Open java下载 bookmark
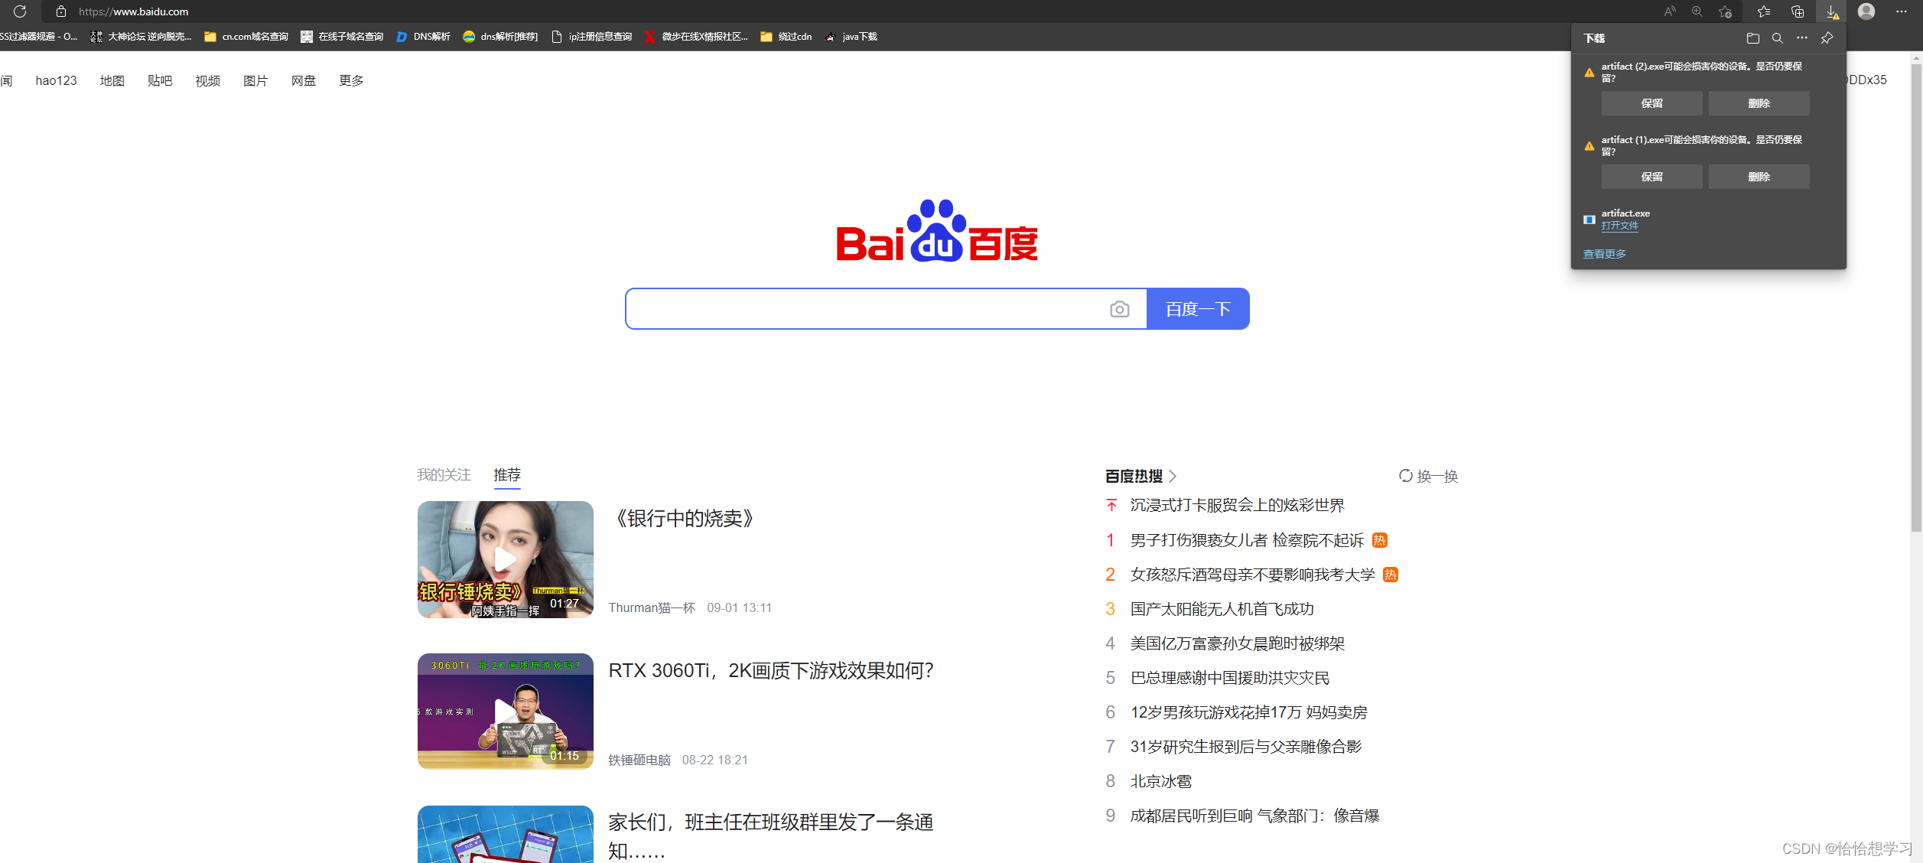Screen dimensions: 1923x863 pyautogui.click(x=851, y=37)
